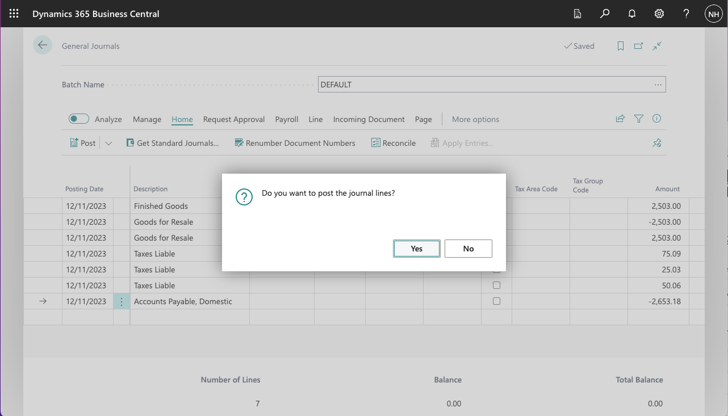
Task: Click Renumber Document Numbers
Action: (295, 143)
